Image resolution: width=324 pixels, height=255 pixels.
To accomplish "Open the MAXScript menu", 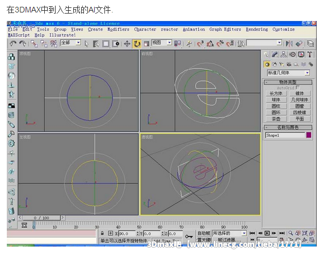I will pyautogui.click(x=19, y=35).
